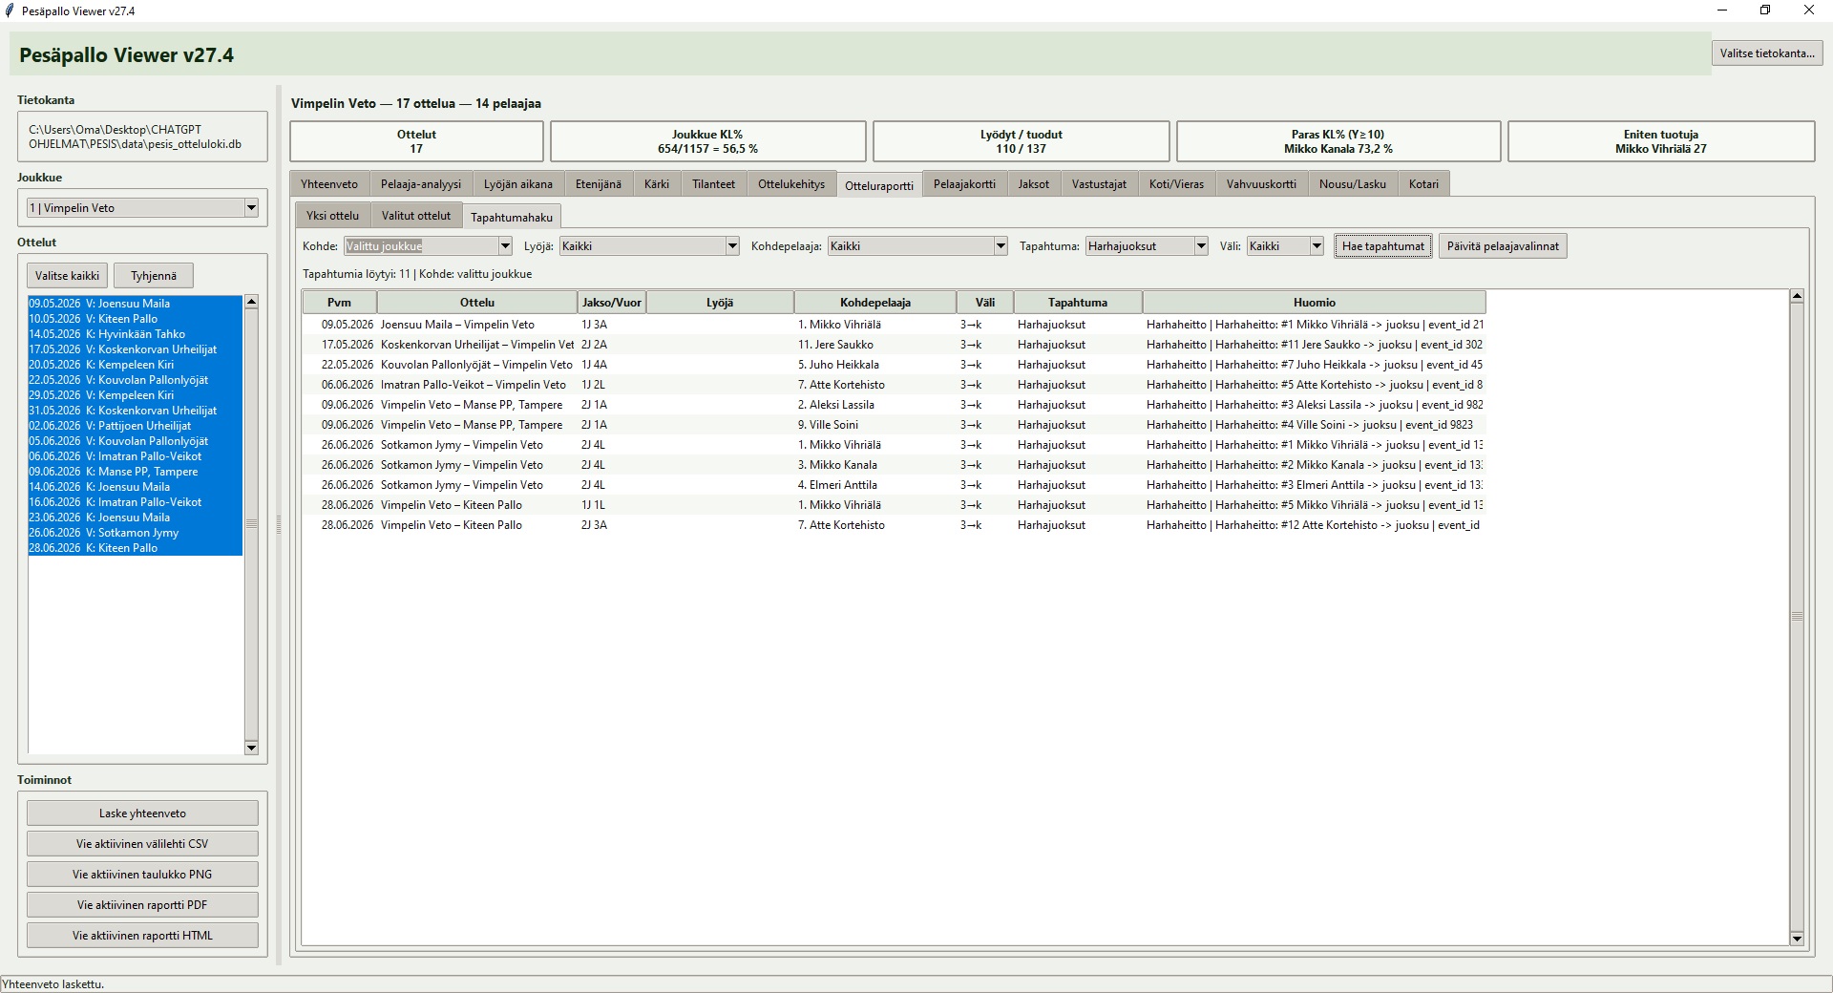Click the Paras KL% Mikko Kanala stat card

[1338, 141]
